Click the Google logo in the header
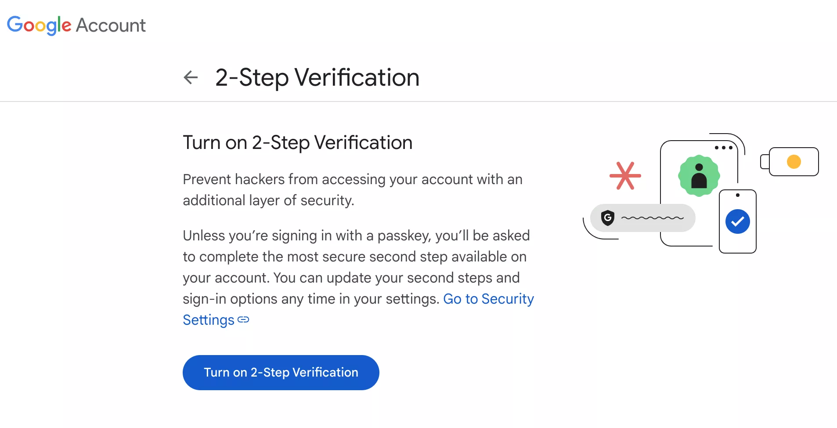 pyautogui.click(x=39, y=25)
